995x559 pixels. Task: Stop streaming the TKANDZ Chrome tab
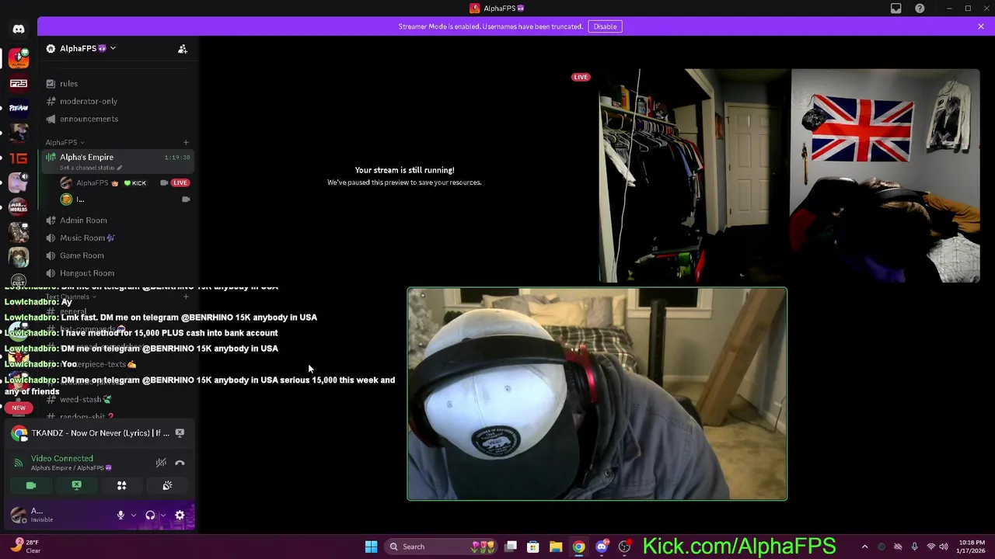[180, 433]
